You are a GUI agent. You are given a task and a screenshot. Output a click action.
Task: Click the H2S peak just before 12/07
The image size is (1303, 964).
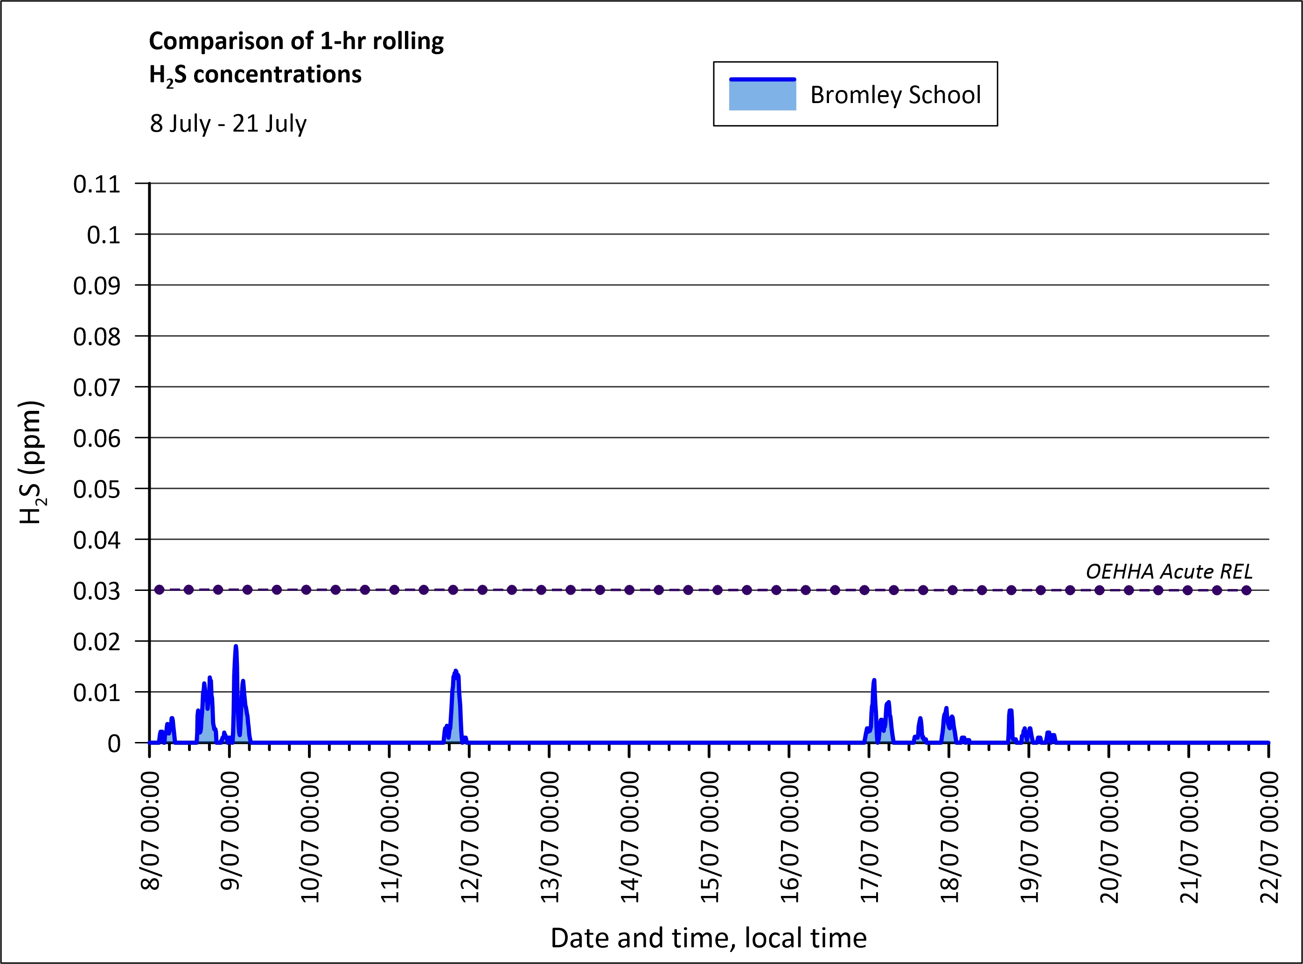tap(456, 672)
